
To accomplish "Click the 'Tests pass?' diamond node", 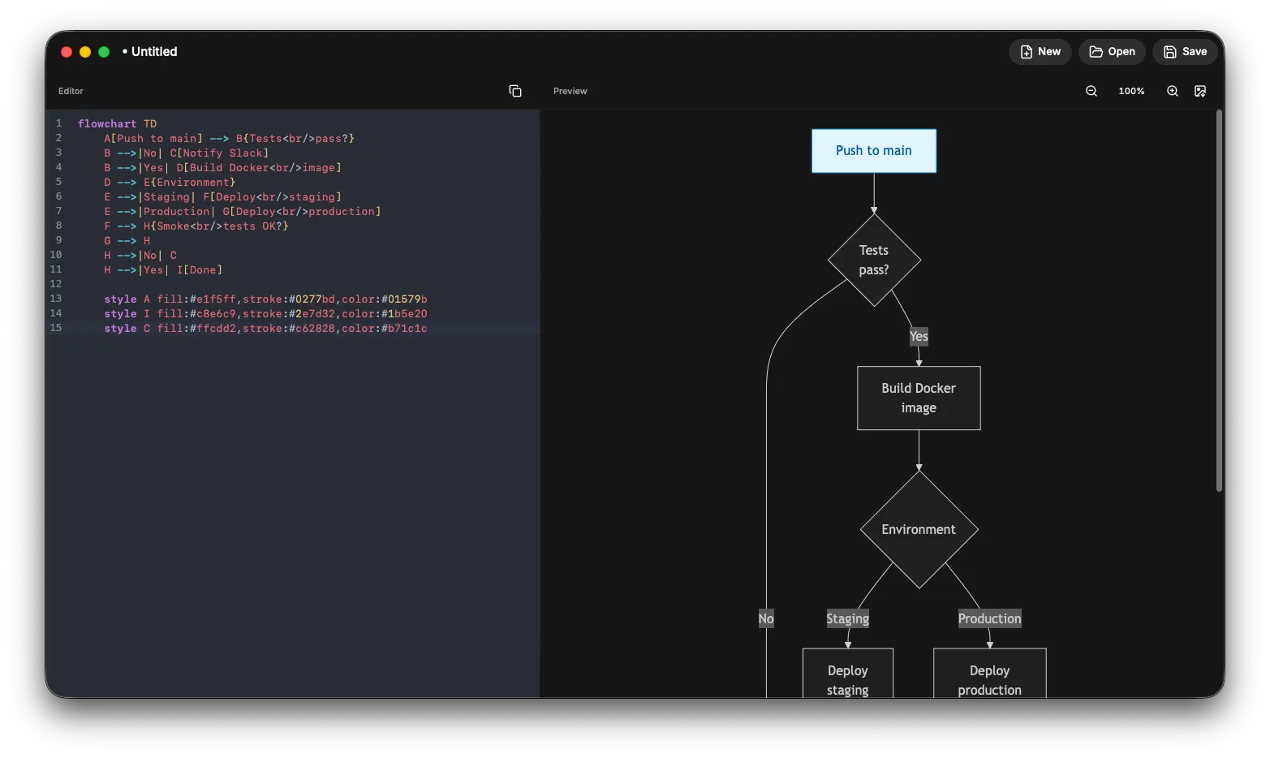I will pos(874,260).
